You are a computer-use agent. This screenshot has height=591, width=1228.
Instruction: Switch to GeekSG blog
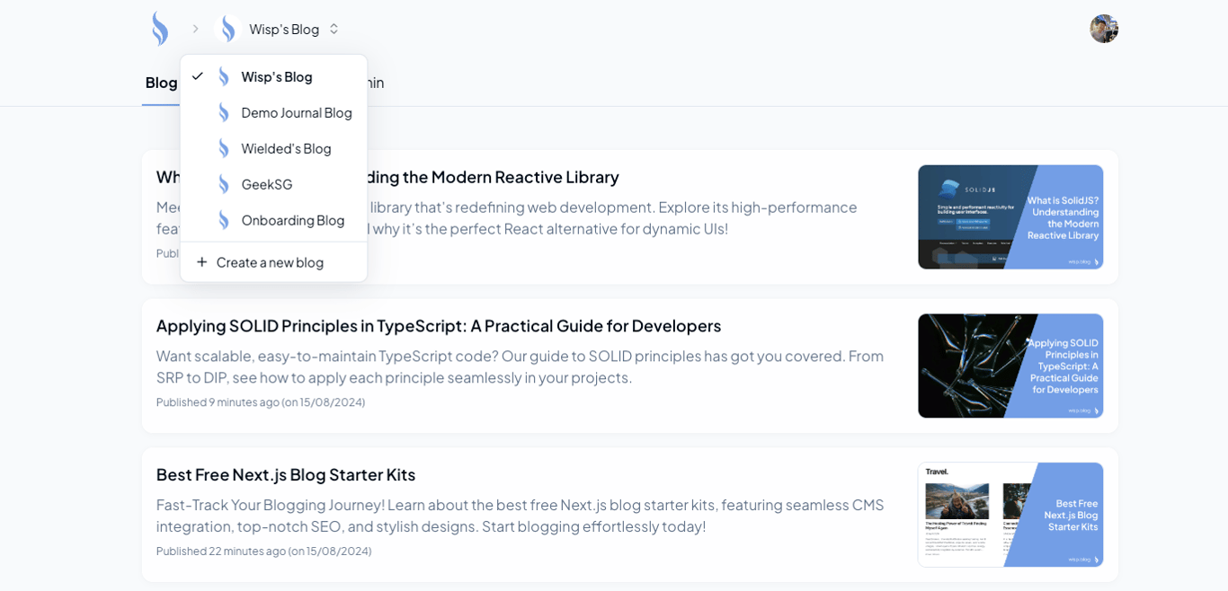pyautogui.click(x=266, y=184)
